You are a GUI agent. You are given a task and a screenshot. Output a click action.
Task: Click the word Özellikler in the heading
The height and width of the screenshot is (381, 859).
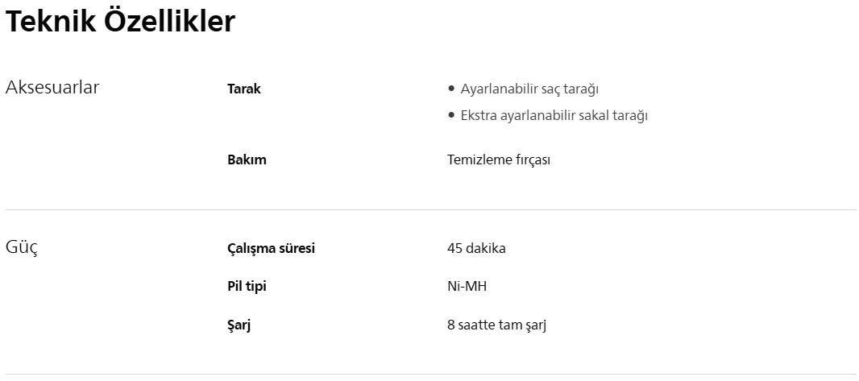(x=169, y=22)
